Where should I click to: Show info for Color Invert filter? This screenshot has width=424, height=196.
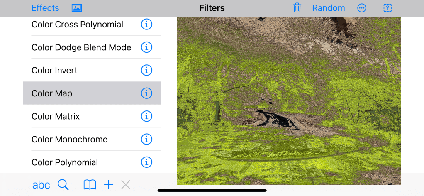click(146, 70)
